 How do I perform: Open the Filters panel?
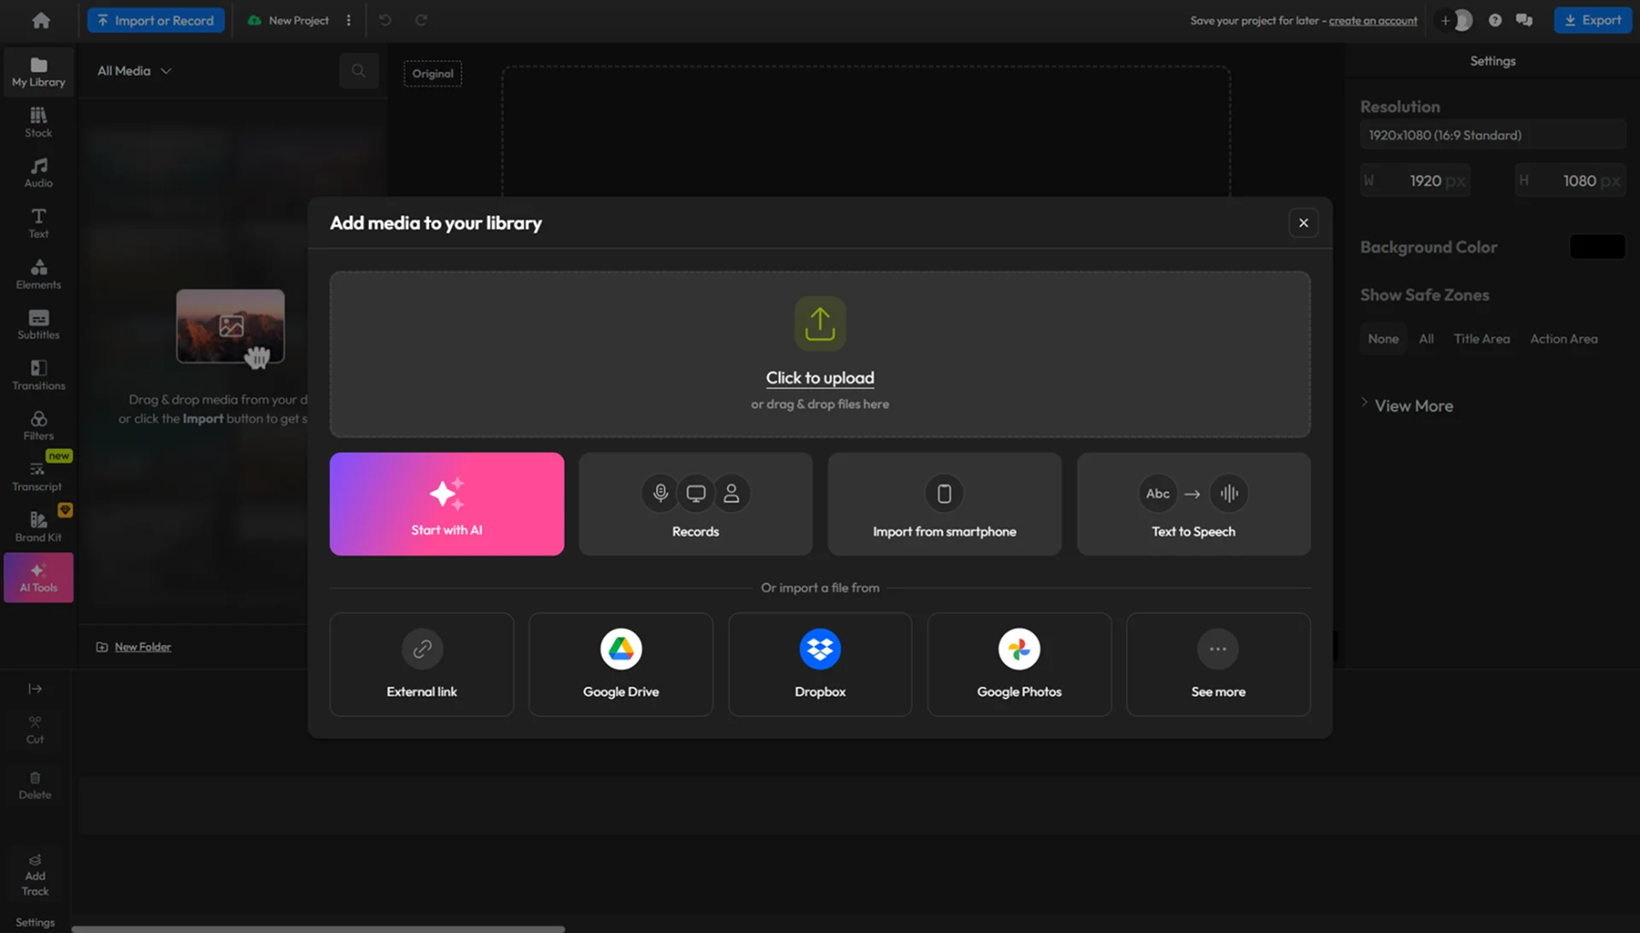[x=38, y=425]
